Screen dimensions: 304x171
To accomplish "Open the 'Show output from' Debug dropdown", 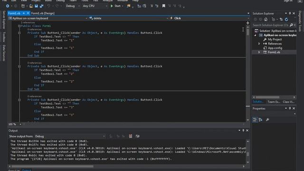I will pos(70,136).
